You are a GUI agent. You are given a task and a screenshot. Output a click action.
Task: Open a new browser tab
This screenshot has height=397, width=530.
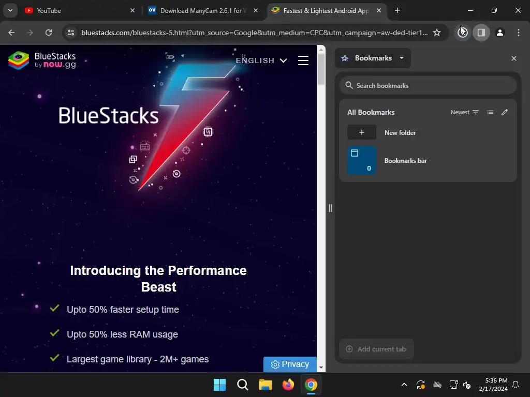pos(397,10)
